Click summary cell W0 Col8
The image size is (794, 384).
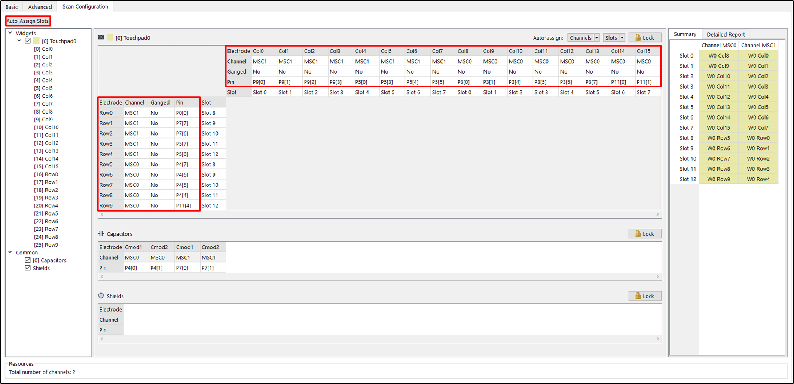719,56
